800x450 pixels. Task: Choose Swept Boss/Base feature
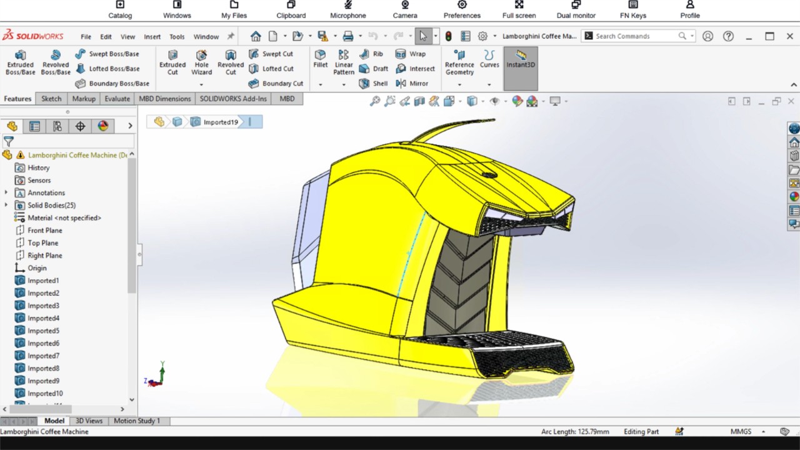[x=107, y=54]
